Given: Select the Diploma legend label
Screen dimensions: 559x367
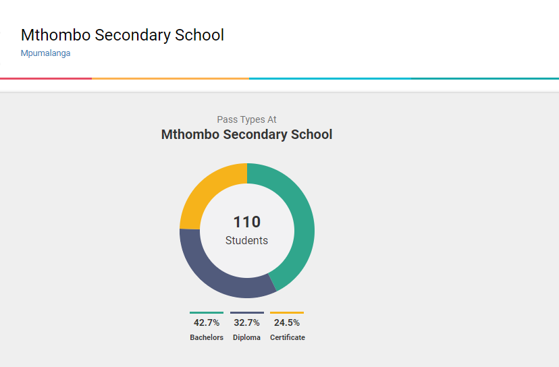Looking at the screenshot, I should [246, 337].
